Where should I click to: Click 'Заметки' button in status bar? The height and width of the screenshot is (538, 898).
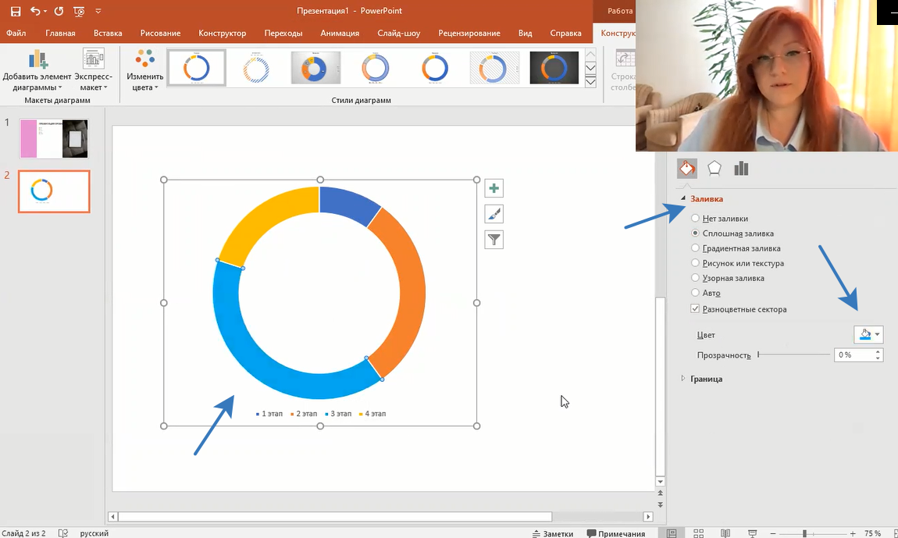pyautogui.click(x=553, y=533)
